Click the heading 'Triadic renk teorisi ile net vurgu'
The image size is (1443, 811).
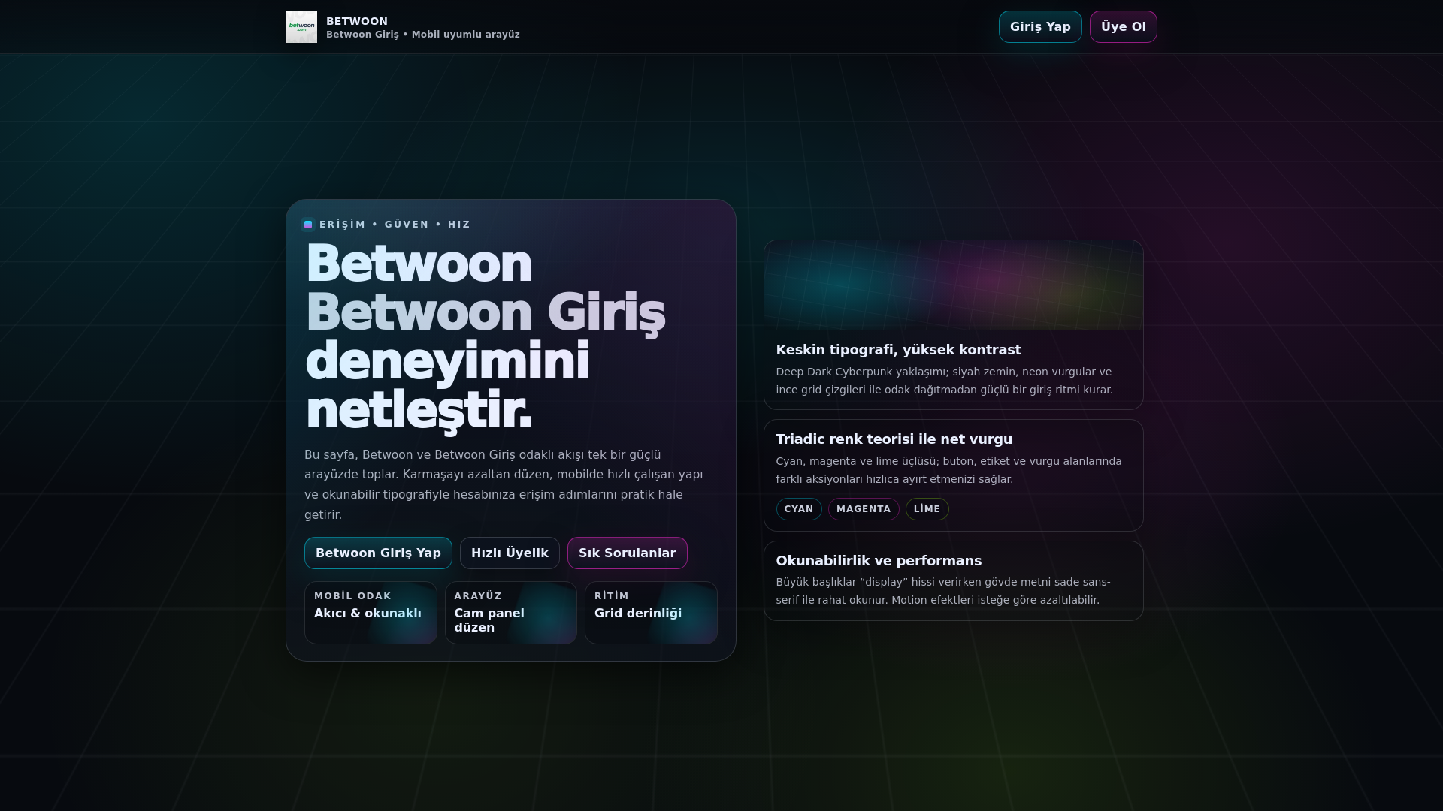(894, 439)
